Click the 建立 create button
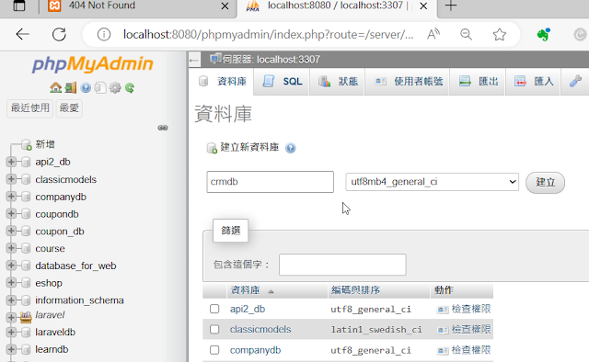This screenshot has height=362, width=589. tap(545, 183)
